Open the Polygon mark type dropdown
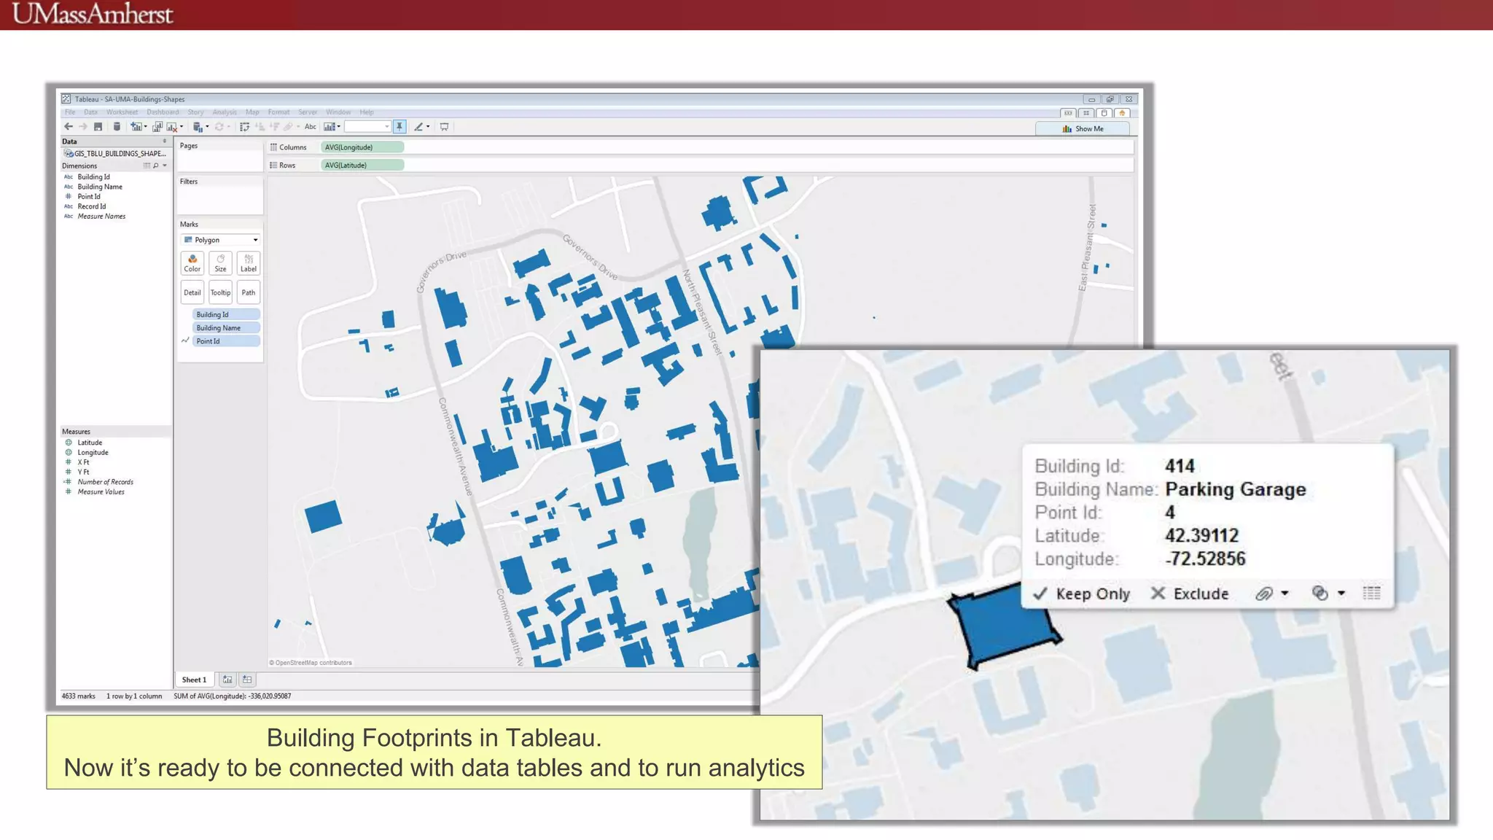The width and height of the screenshot is (1493, 840). point(220,240)
